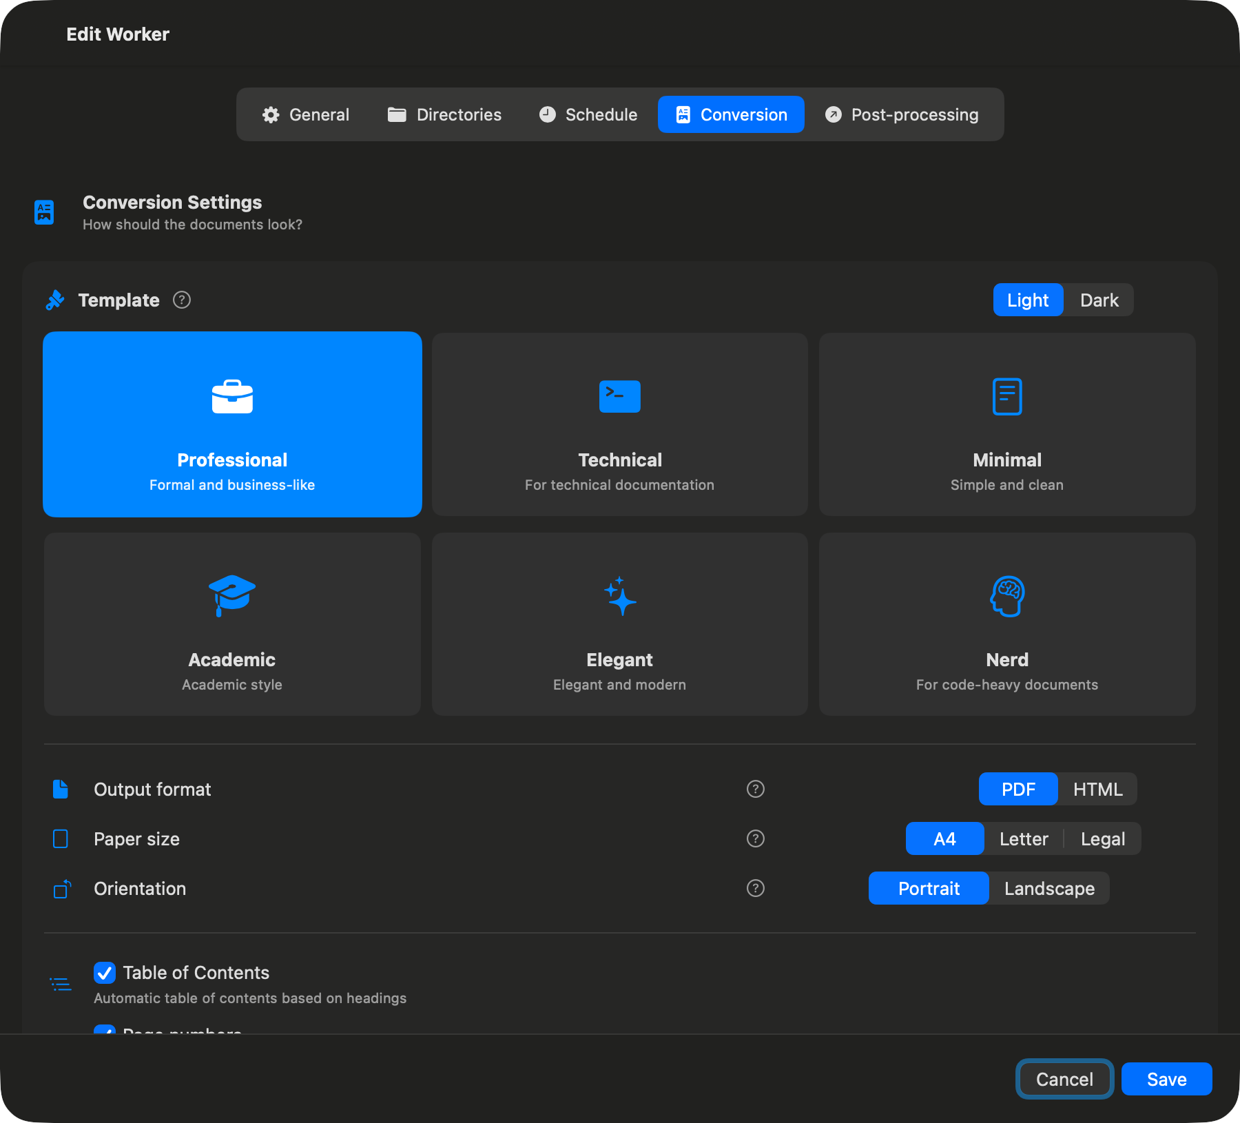Select the 'For technical documentation' description
This screenshot has height=1123, width=1240.
(619, 485)
